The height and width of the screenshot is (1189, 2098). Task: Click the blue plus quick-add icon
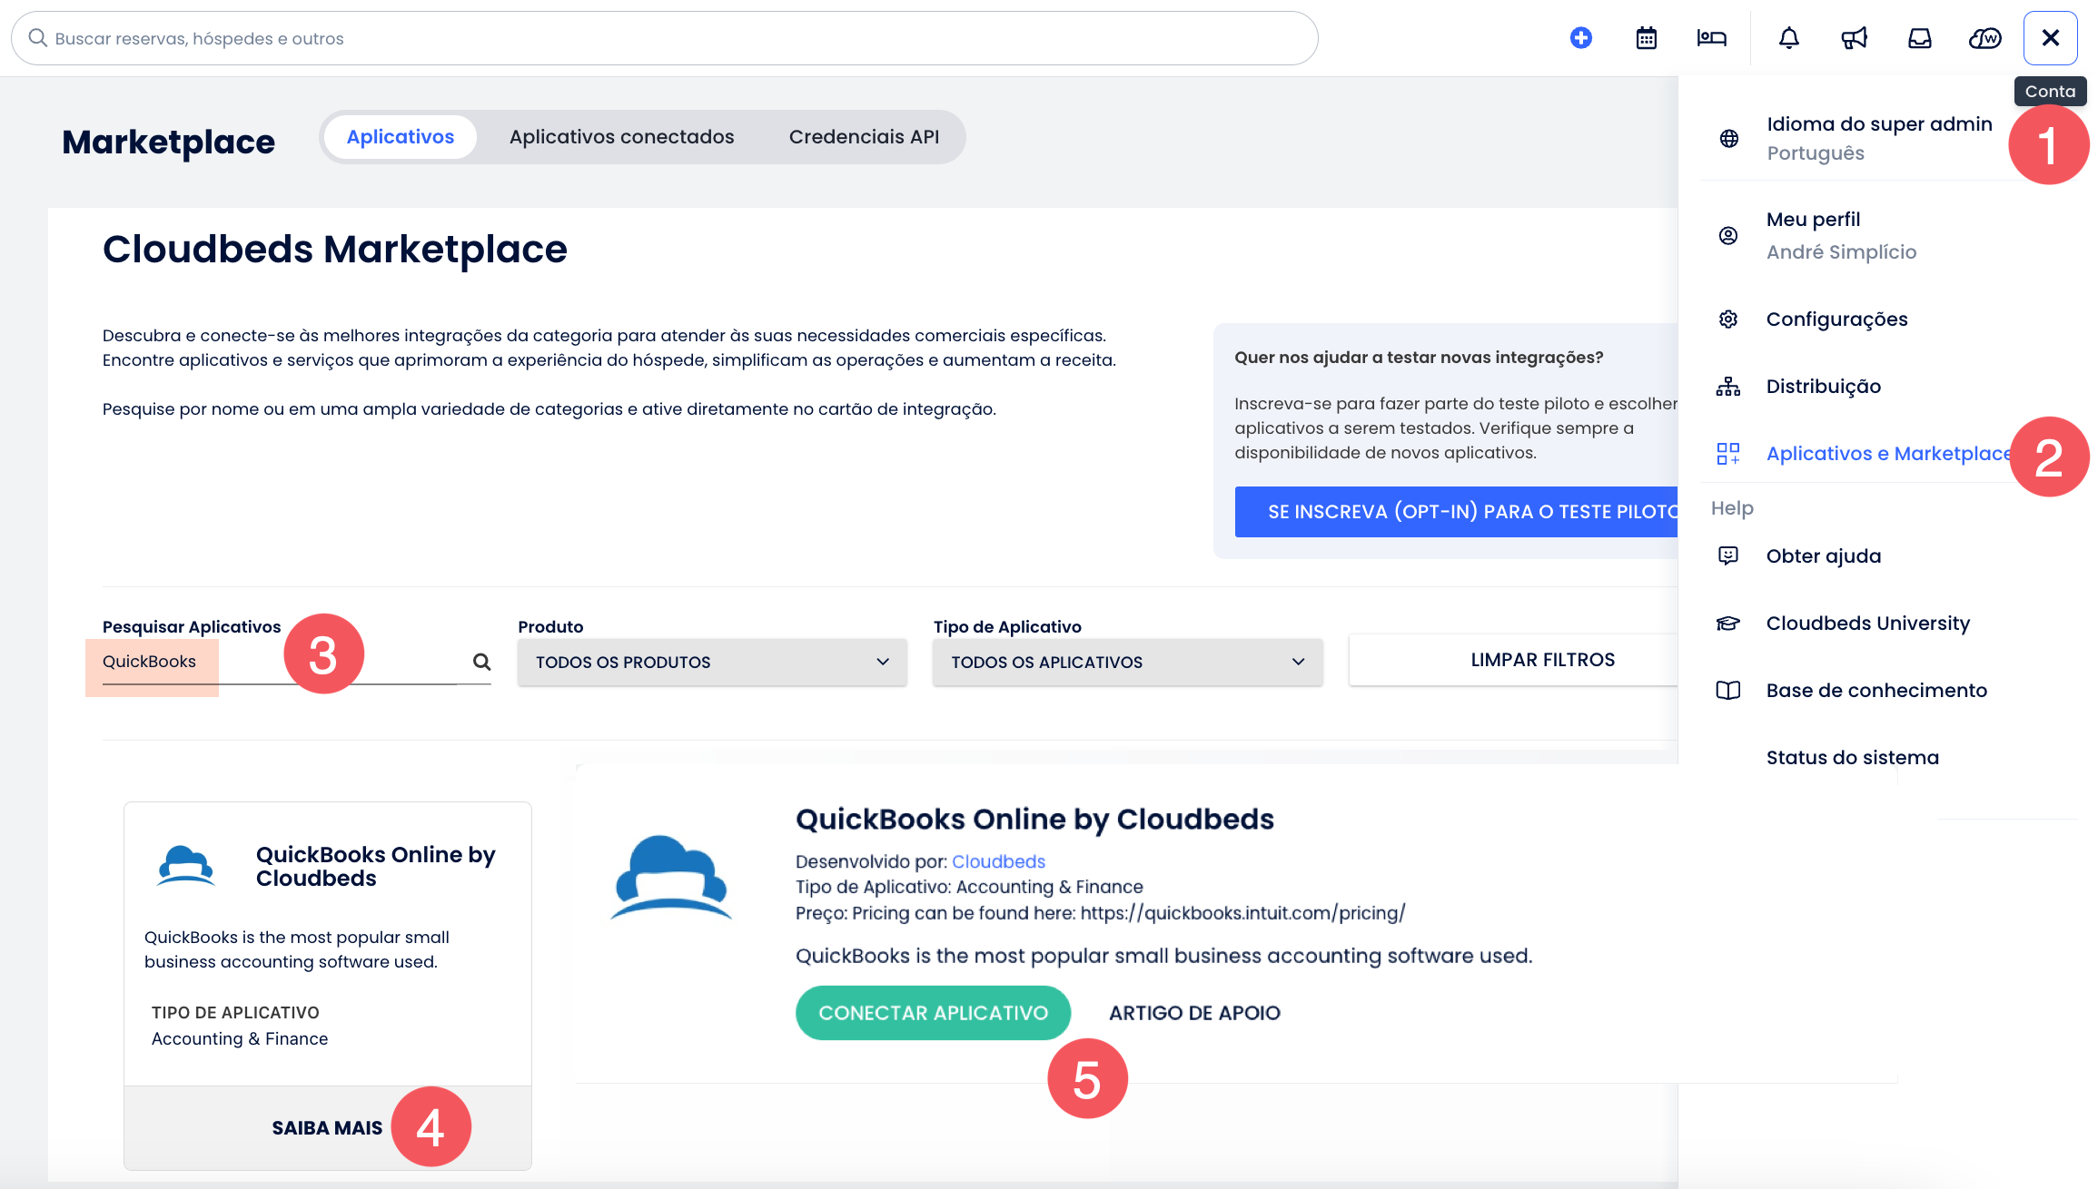[1580, 38]
